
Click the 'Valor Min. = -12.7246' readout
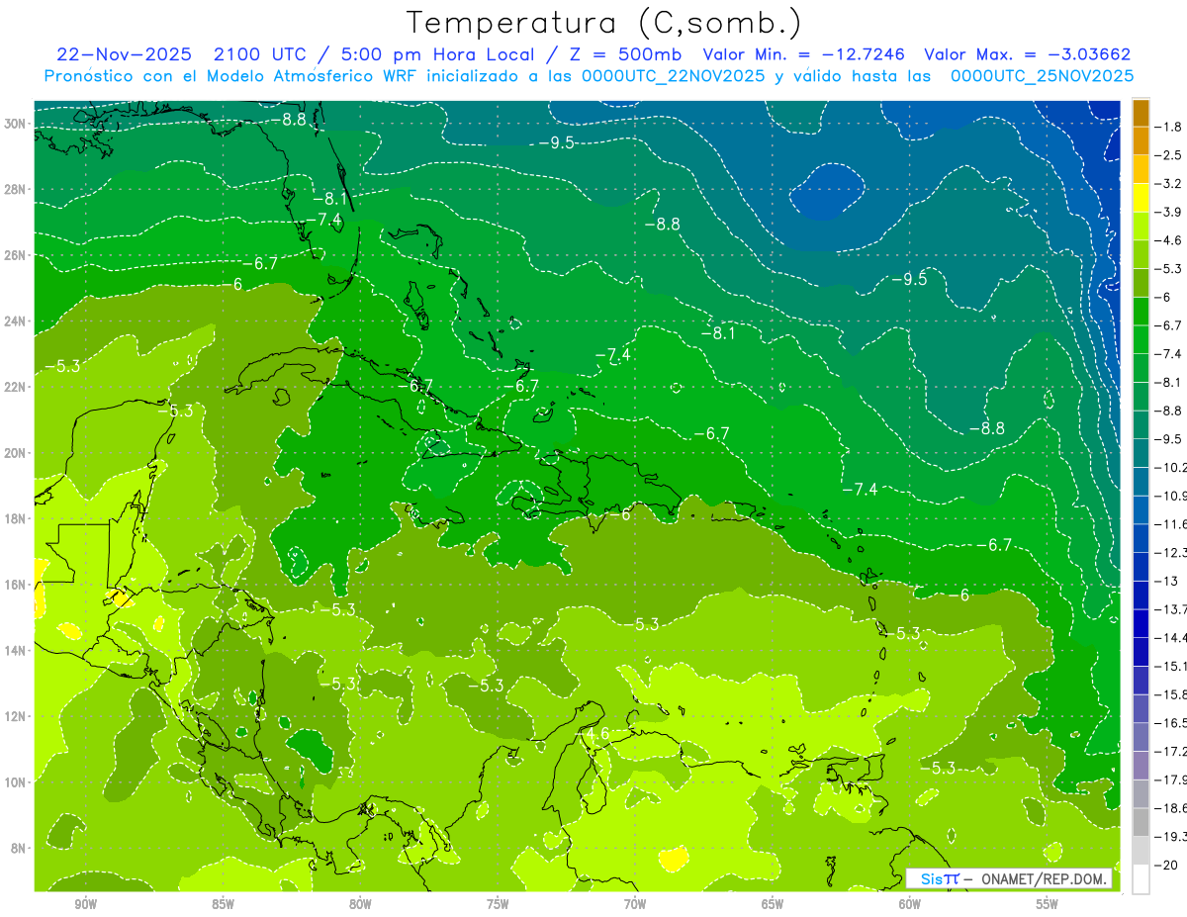(803, 55)
